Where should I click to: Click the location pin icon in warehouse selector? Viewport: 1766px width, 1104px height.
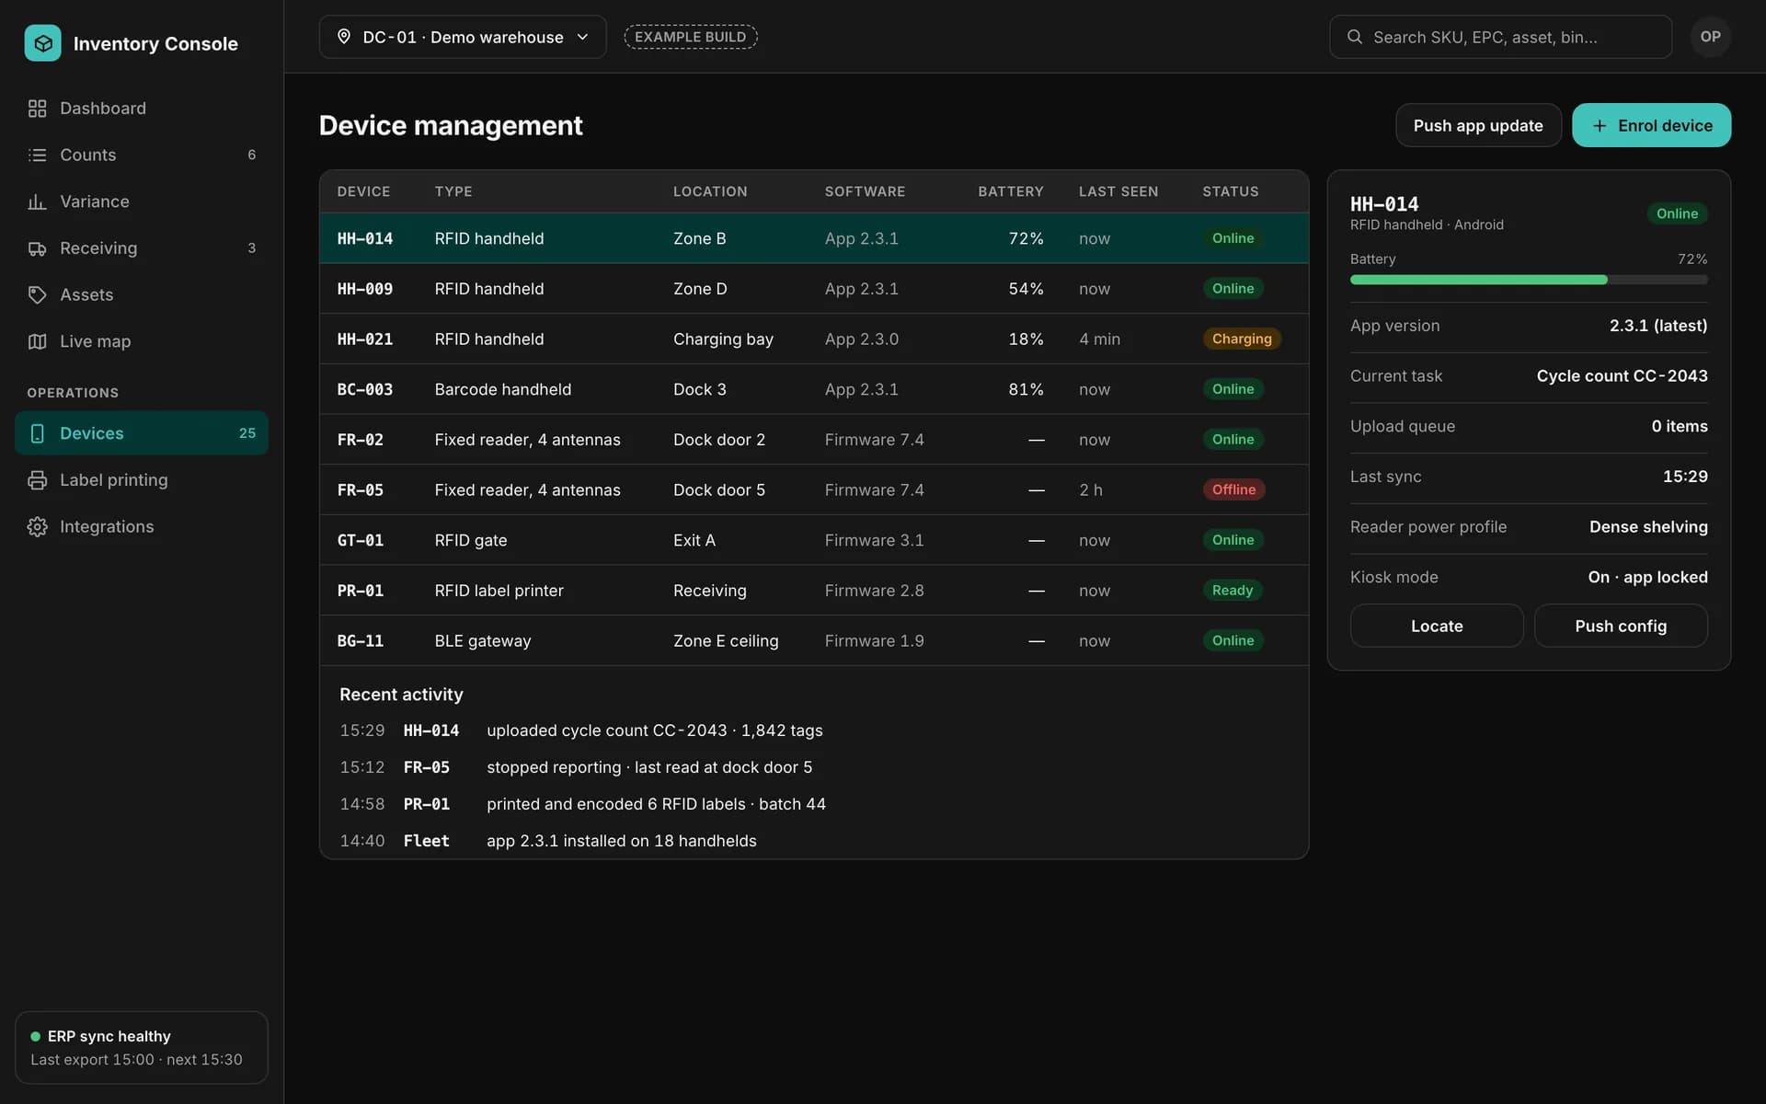(x=344, y=37)
